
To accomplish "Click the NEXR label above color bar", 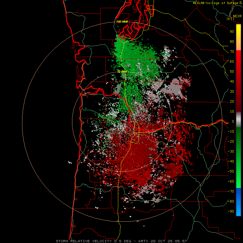I will click(237, 16).
